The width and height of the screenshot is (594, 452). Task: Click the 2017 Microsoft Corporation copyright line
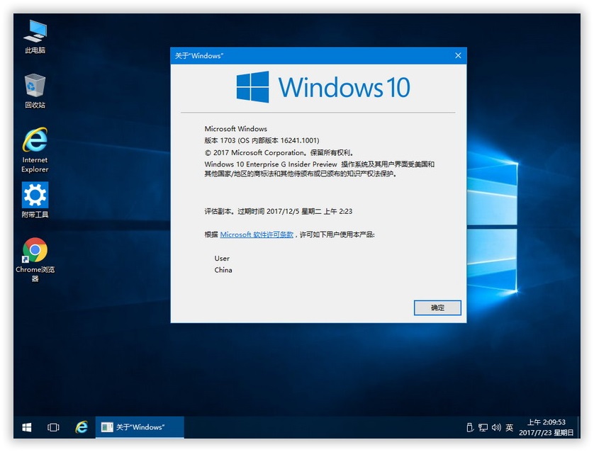(x=279, y=152)
